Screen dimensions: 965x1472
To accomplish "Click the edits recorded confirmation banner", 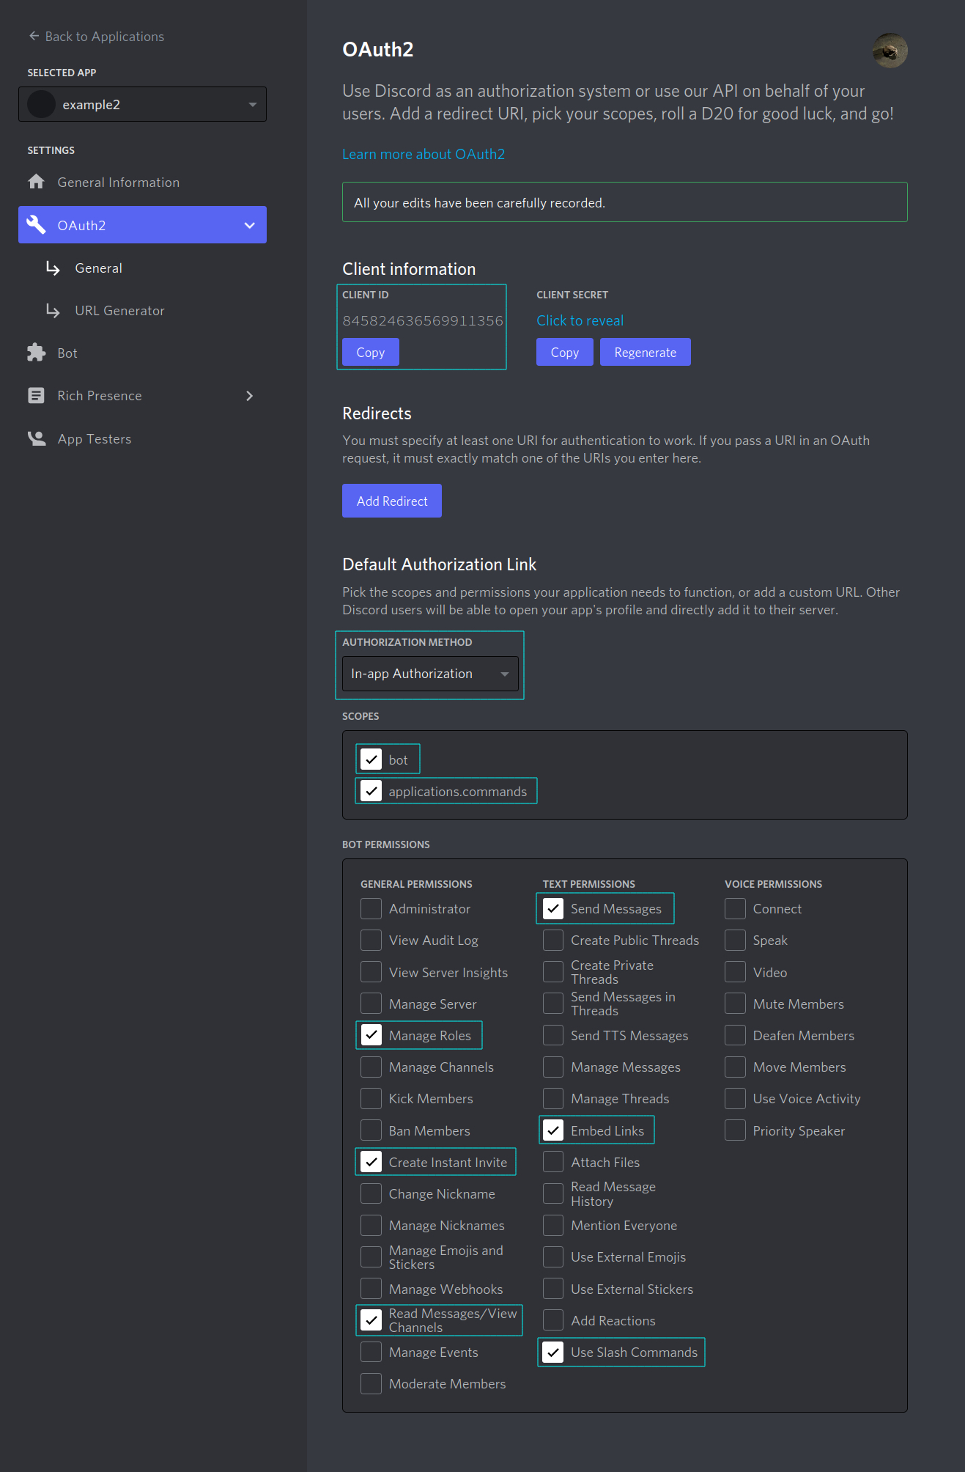I will point(624,202).
